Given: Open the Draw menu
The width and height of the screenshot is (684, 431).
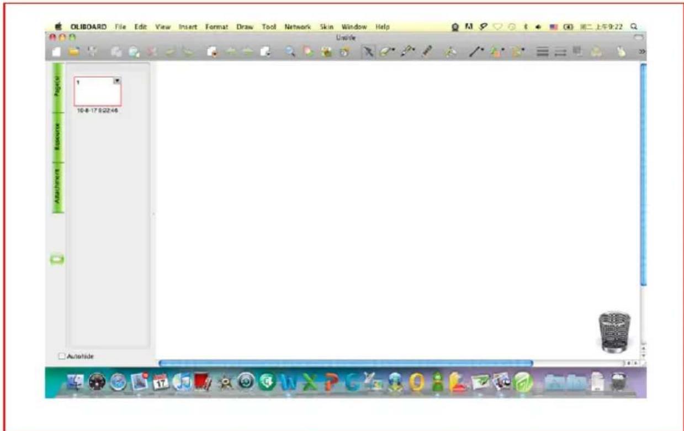Looking at the screenshot, I should (x=246, y=26).
